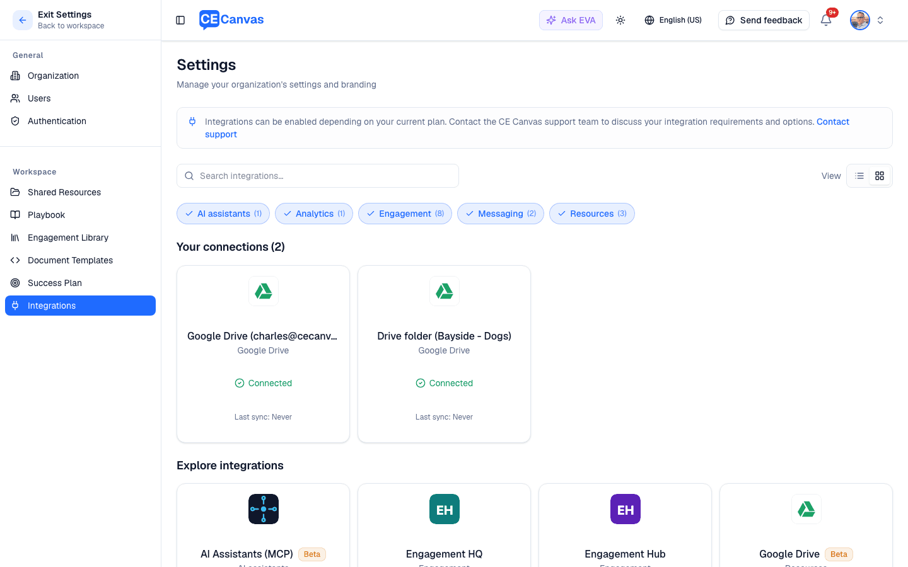Click the back arrow Exit Settings icon
Screen dimensions: 908x567
point(23,20)
